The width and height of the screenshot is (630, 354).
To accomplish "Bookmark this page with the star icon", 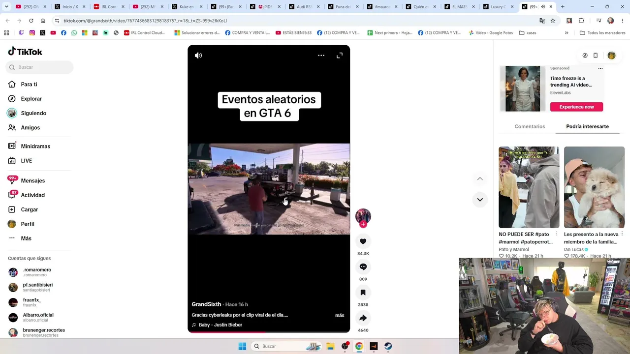I will pos(553,21).
